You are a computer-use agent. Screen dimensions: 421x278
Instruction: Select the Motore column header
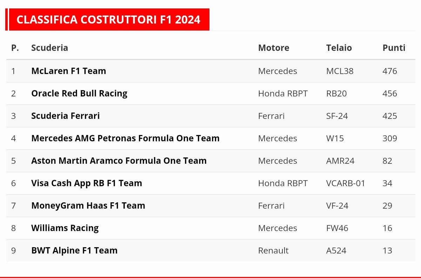(274, 48)
